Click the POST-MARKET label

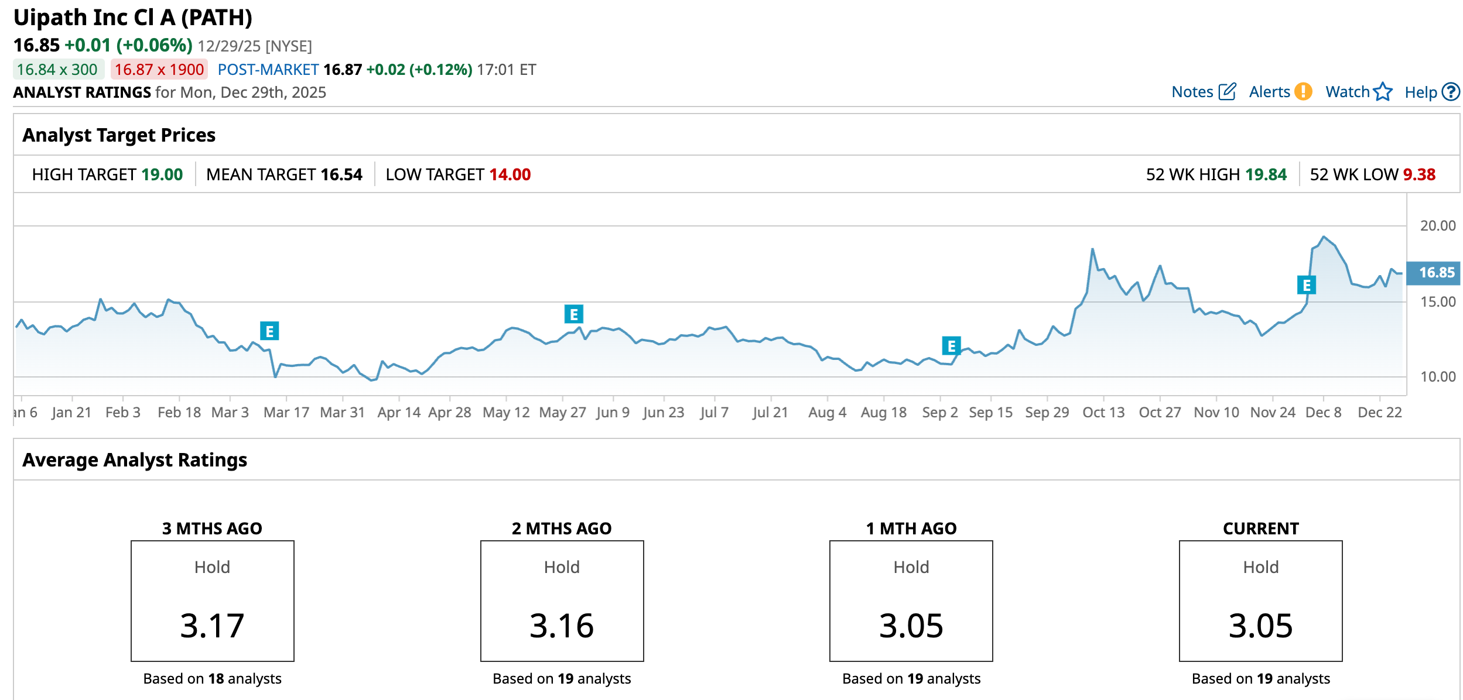tap(268, 70)
